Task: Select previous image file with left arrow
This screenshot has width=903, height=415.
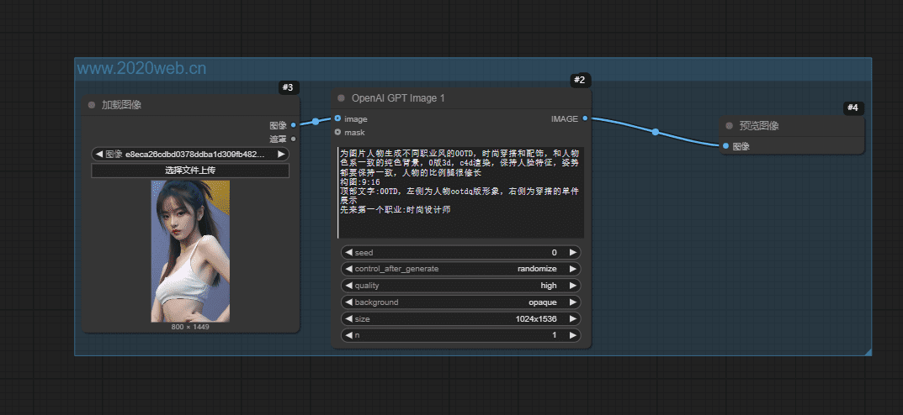Action: click(x=99, y=154)
